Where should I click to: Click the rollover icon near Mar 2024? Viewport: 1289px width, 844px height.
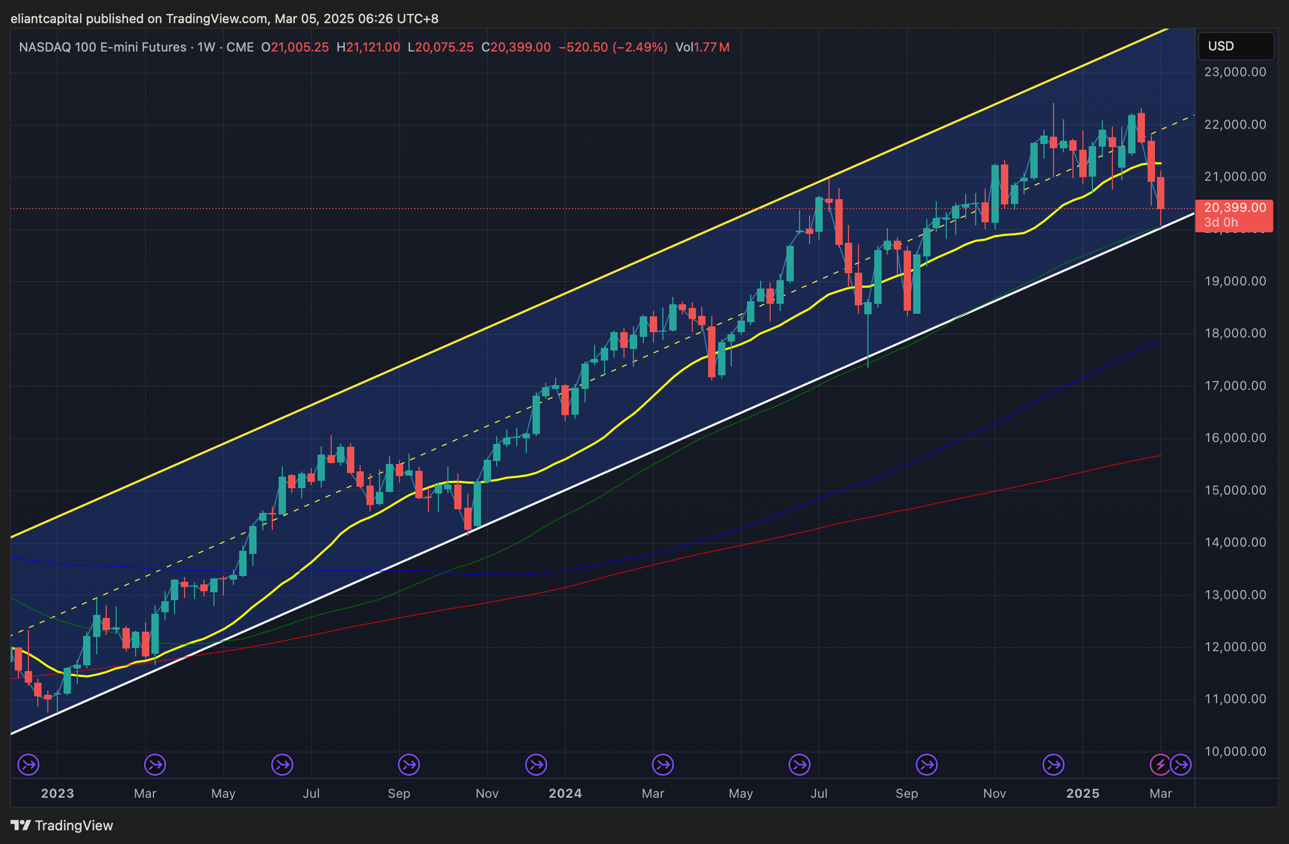[x=663, y=765]
